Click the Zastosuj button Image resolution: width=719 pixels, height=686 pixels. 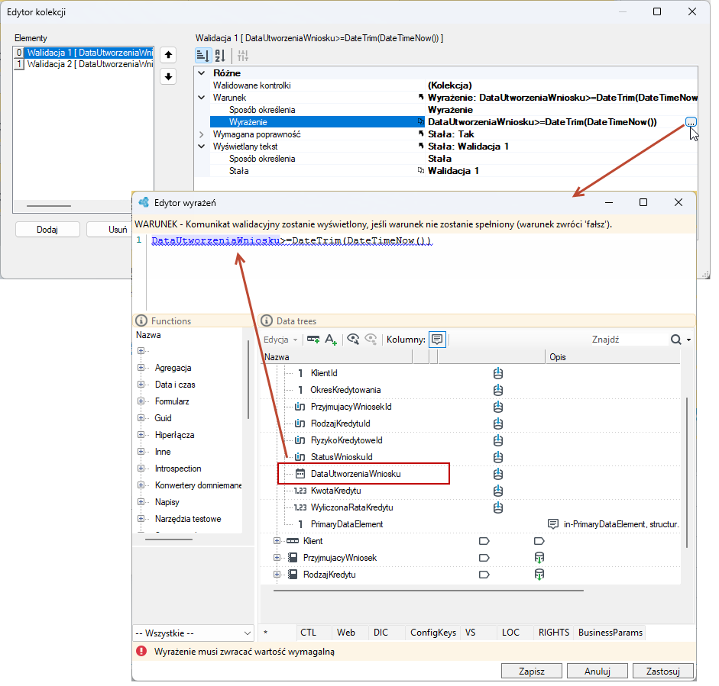662,672
